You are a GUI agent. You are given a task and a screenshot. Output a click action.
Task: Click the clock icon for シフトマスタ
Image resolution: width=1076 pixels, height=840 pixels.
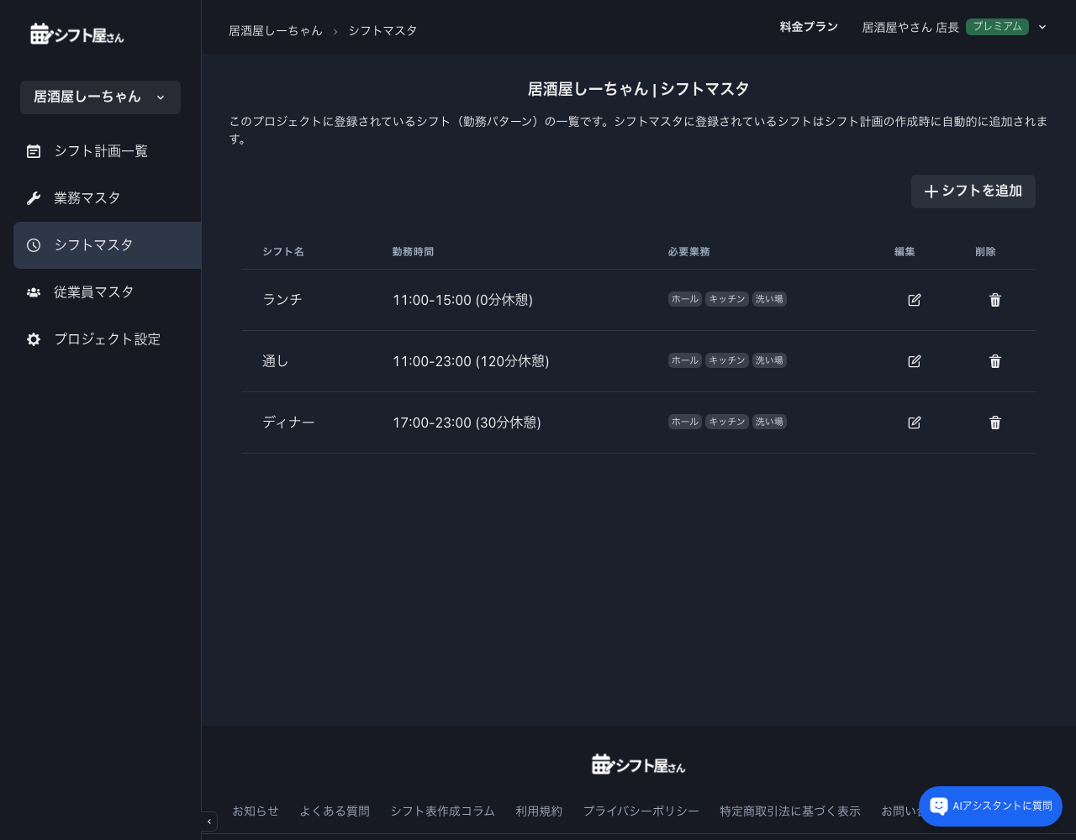[x=34, y=245]
